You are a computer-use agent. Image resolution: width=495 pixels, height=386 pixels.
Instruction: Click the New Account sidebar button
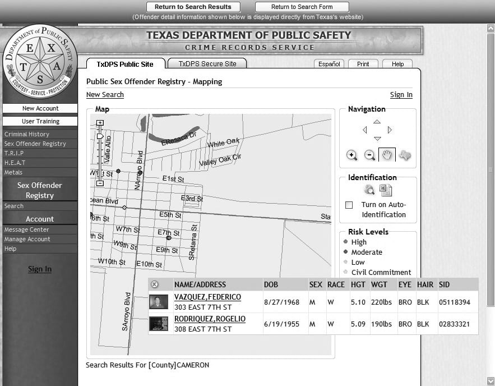pos(40,108)
